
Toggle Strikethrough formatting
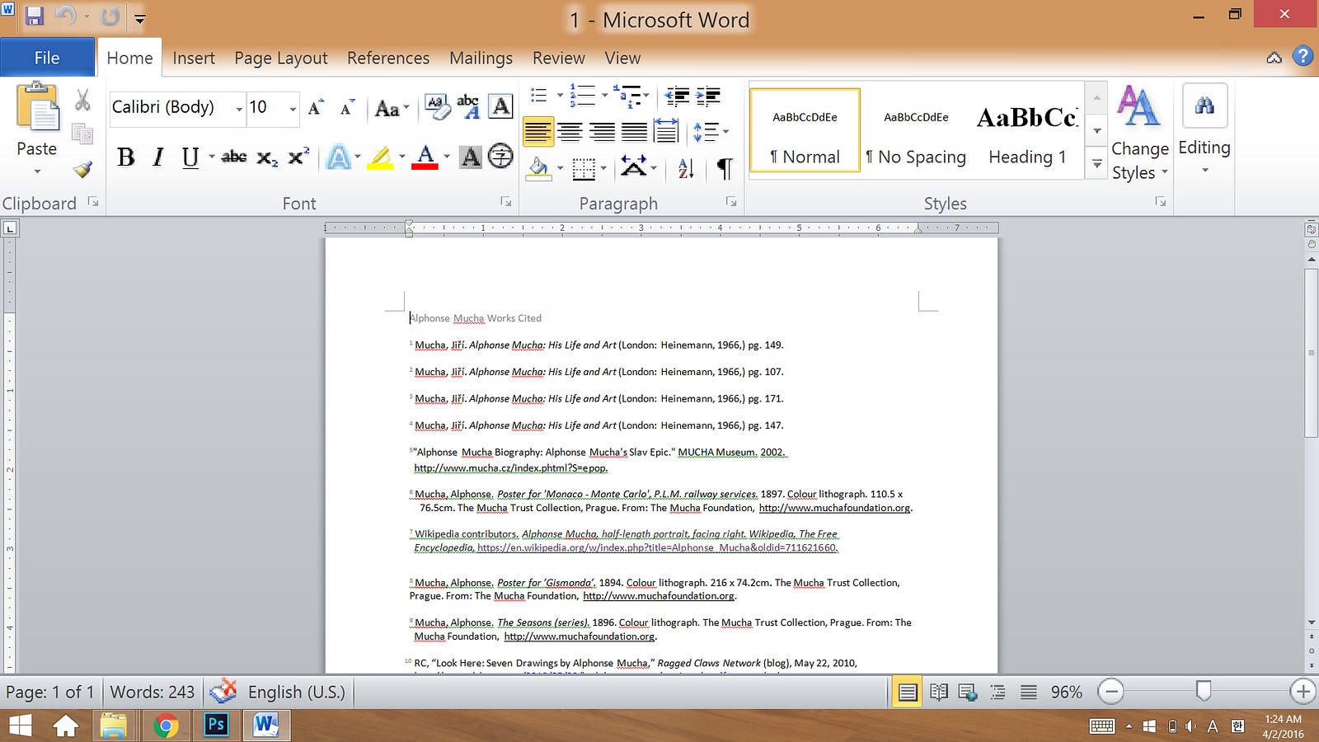[x=234, y=157]
